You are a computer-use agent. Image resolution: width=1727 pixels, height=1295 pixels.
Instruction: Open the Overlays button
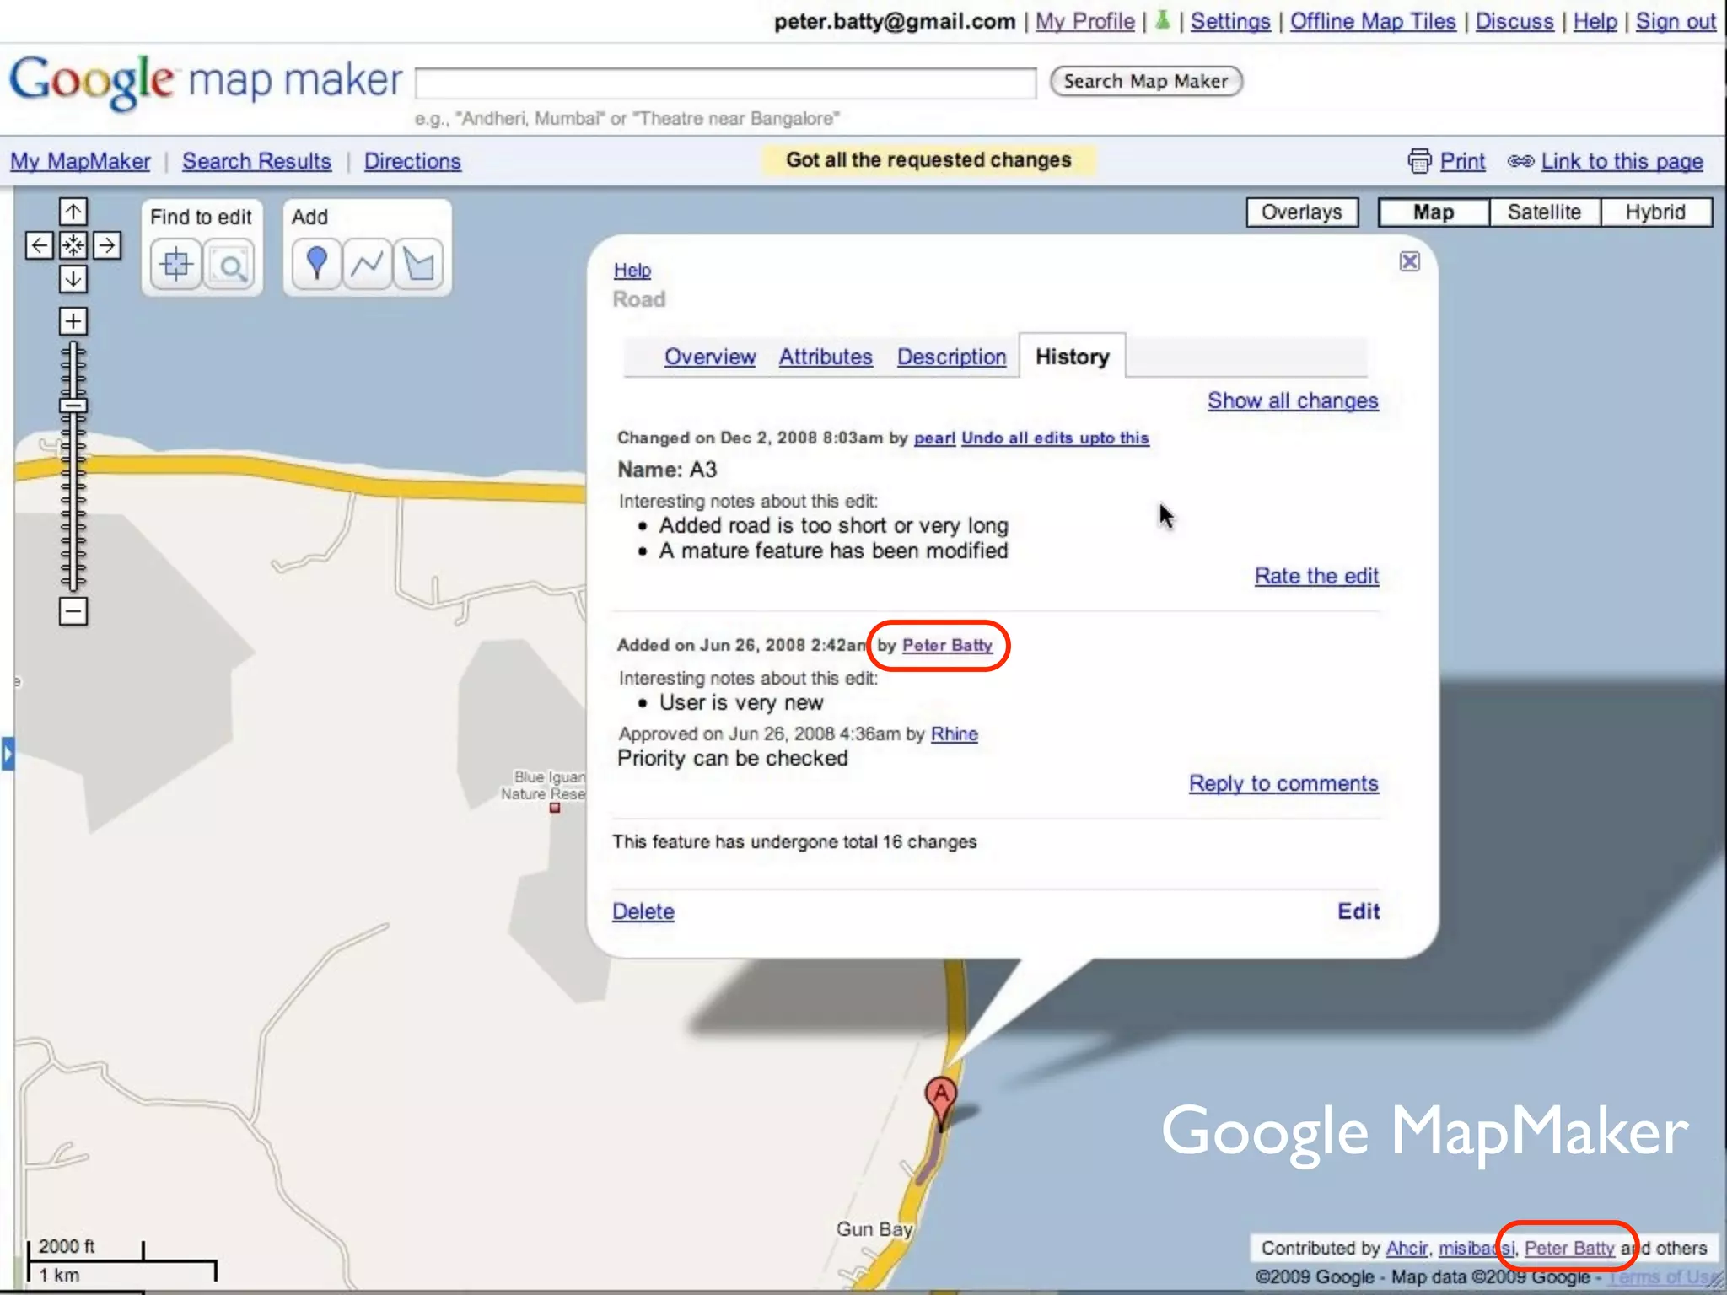pyautogui.click(x=1302, y=212)
